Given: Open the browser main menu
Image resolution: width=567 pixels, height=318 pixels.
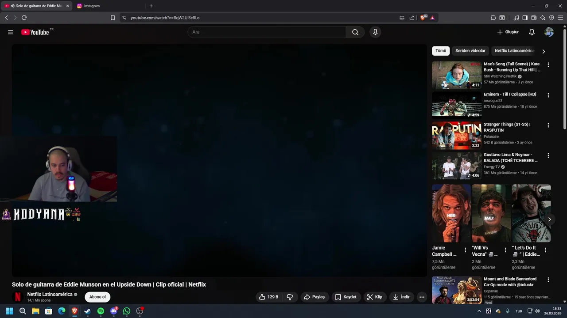Looking at the screenshot, I should pos(560,18).
